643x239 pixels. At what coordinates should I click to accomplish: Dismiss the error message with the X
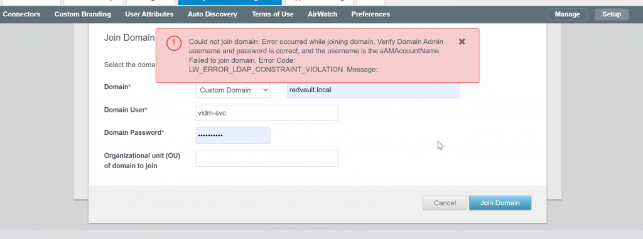coord(462,41)
